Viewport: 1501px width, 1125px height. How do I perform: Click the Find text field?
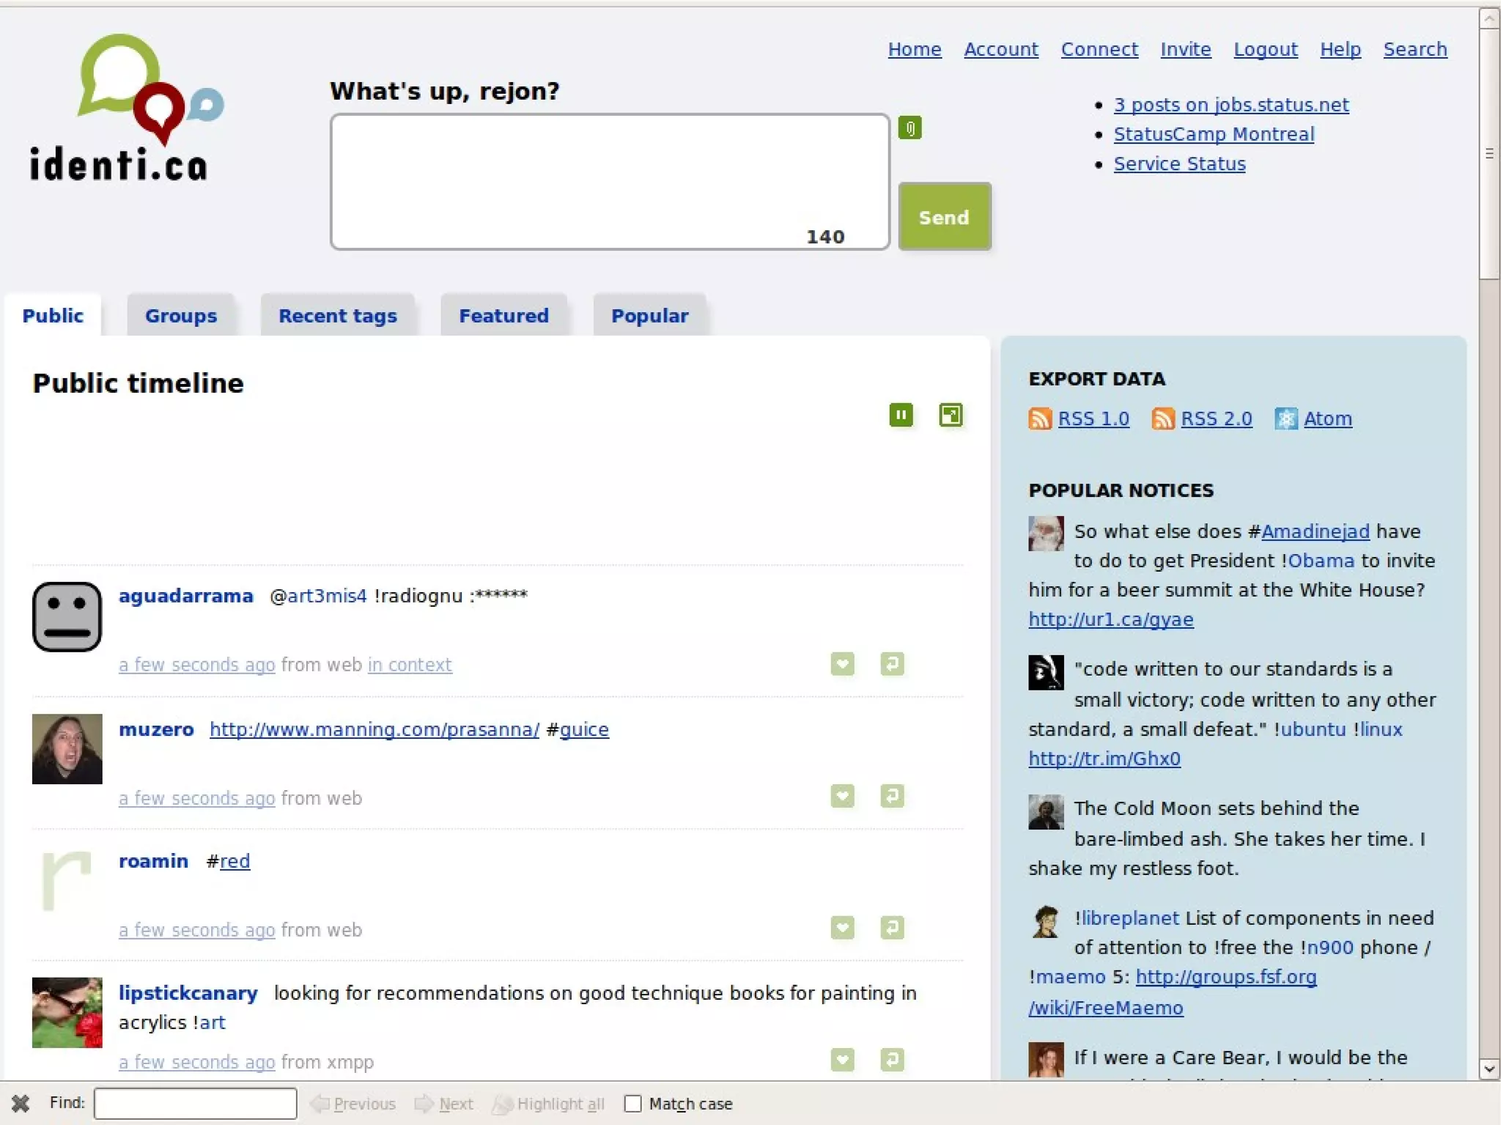pos(195,1104)
